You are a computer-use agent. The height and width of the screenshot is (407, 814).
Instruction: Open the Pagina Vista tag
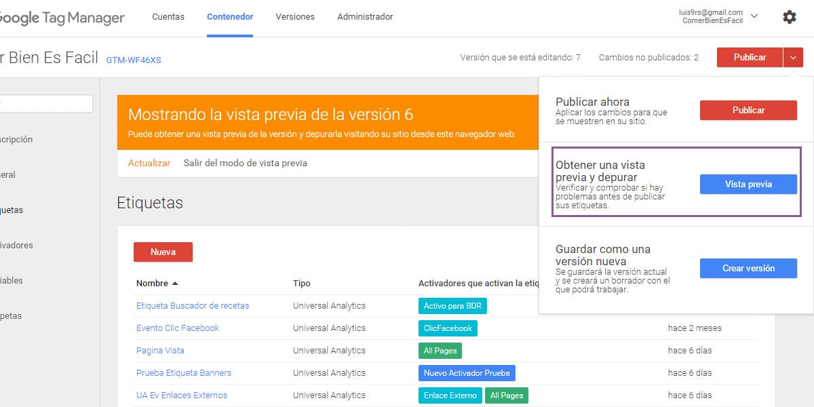click(x=160, y=351)
